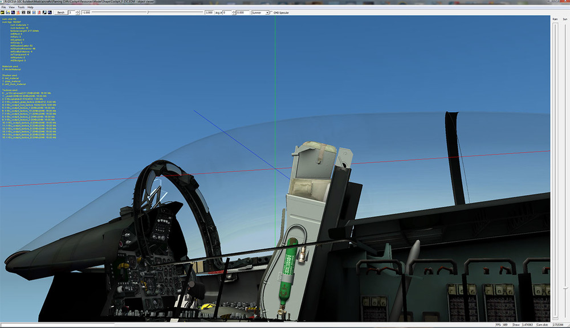Enable the CMD Specular checkbox
Screen dimensions: 570x328
coord(270,12)
